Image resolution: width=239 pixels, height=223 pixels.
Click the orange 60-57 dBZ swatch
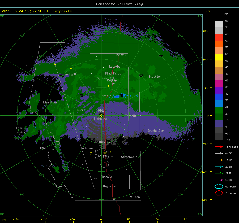[219, 44]
